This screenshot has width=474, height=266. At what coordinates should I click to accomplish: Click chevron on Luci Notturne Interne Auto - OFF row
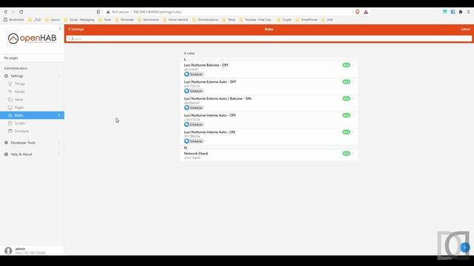point(353,115)
